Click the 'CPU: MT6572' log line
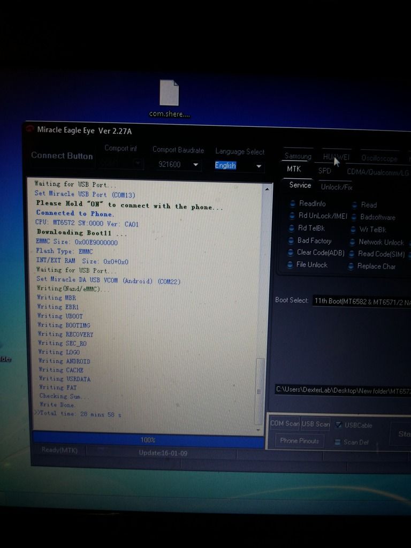Image resolution: width=411 pixels, height=548 pixels. pos(87,223)
